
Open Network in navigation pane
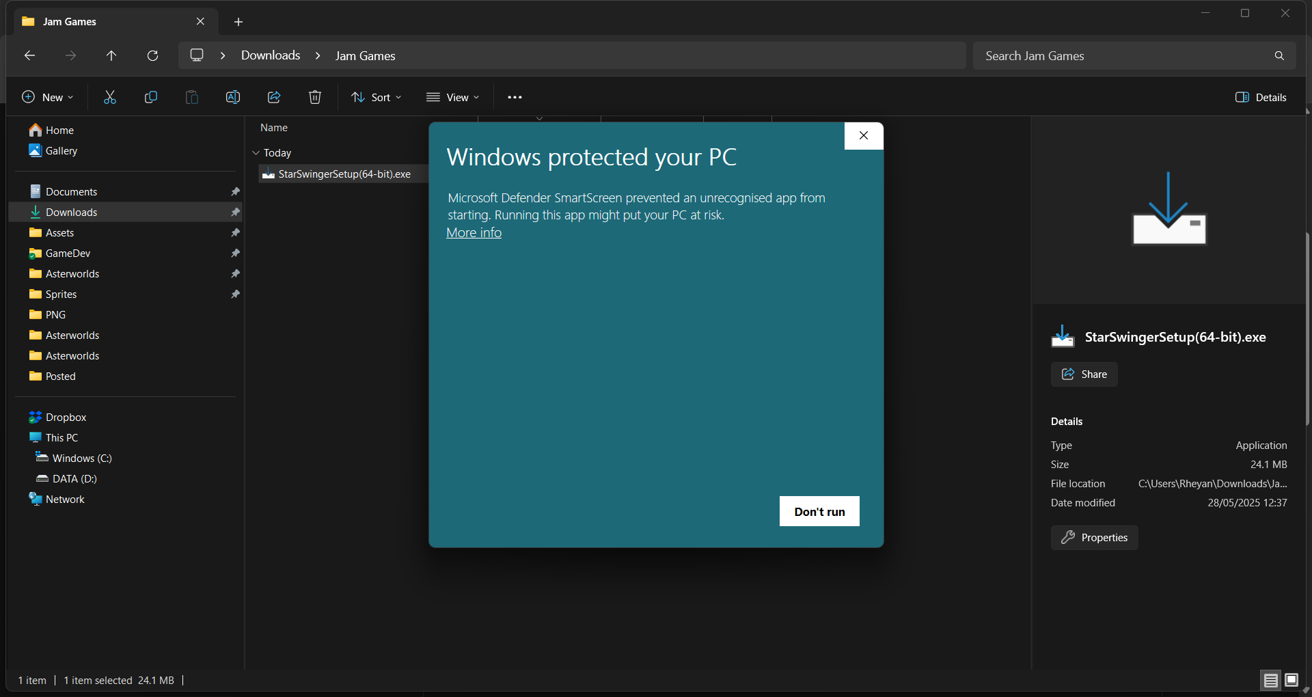[65, 499]
